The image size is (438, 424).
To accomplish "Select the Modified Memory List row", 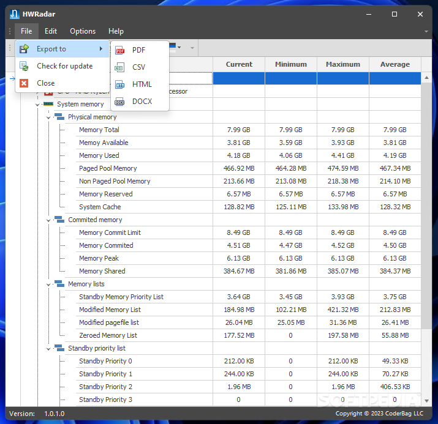I will pos(248,310).
